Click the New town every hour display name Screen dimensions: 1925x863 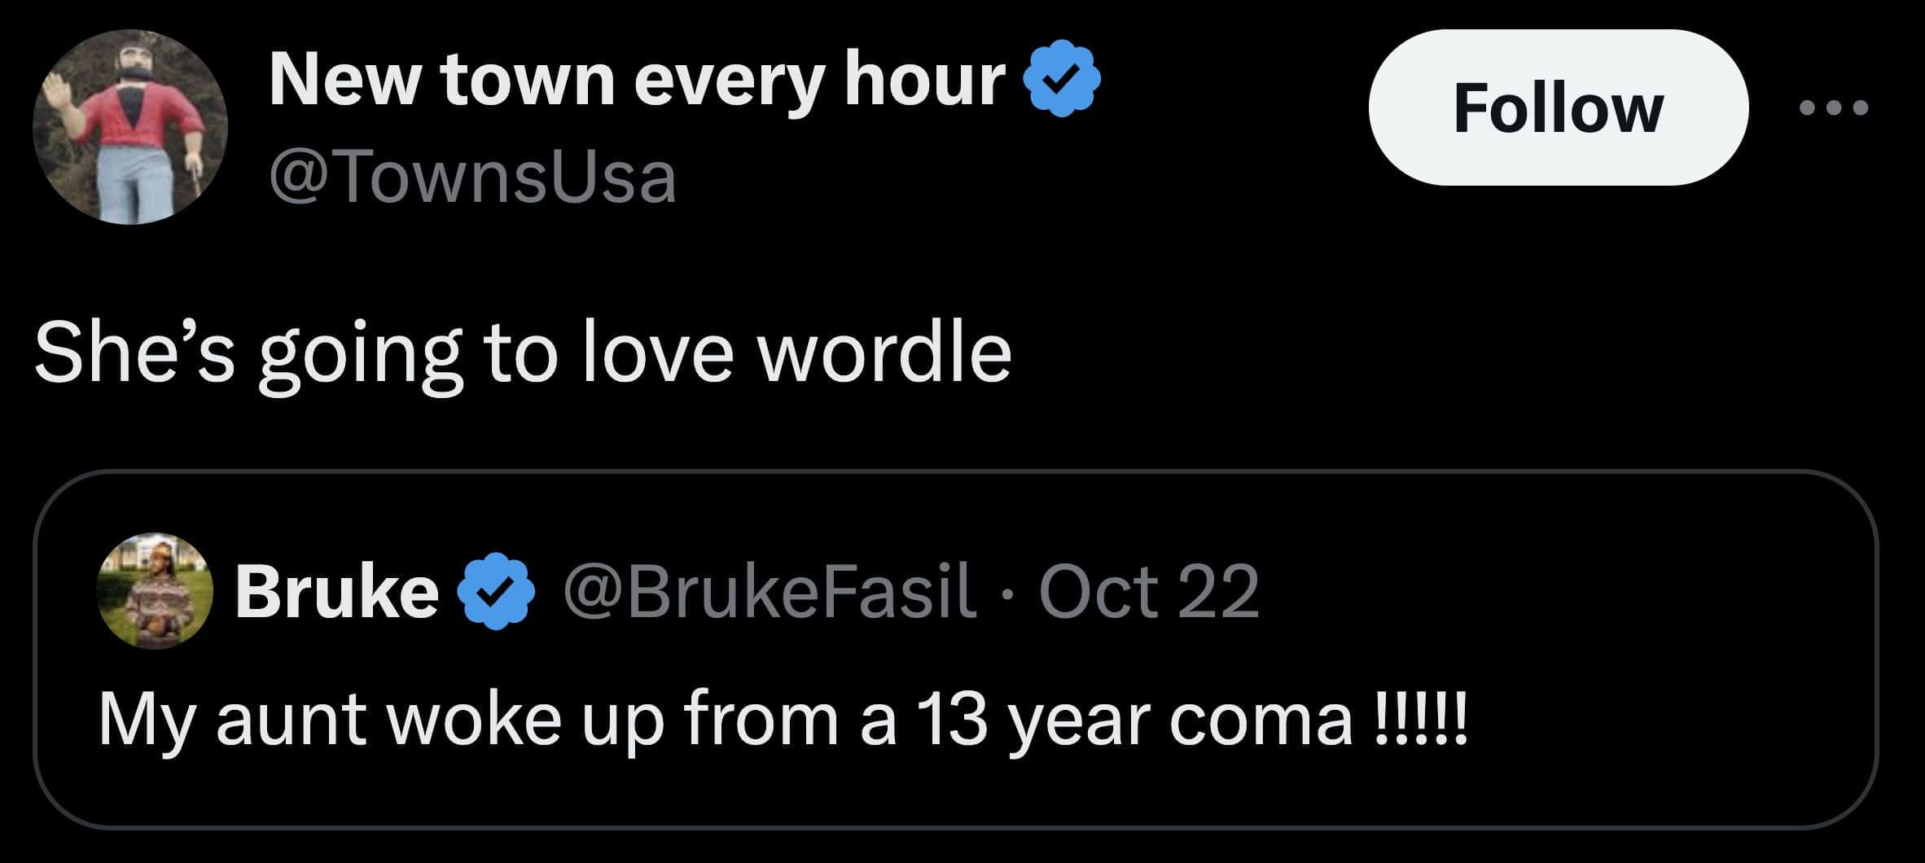tap(637, 80)
